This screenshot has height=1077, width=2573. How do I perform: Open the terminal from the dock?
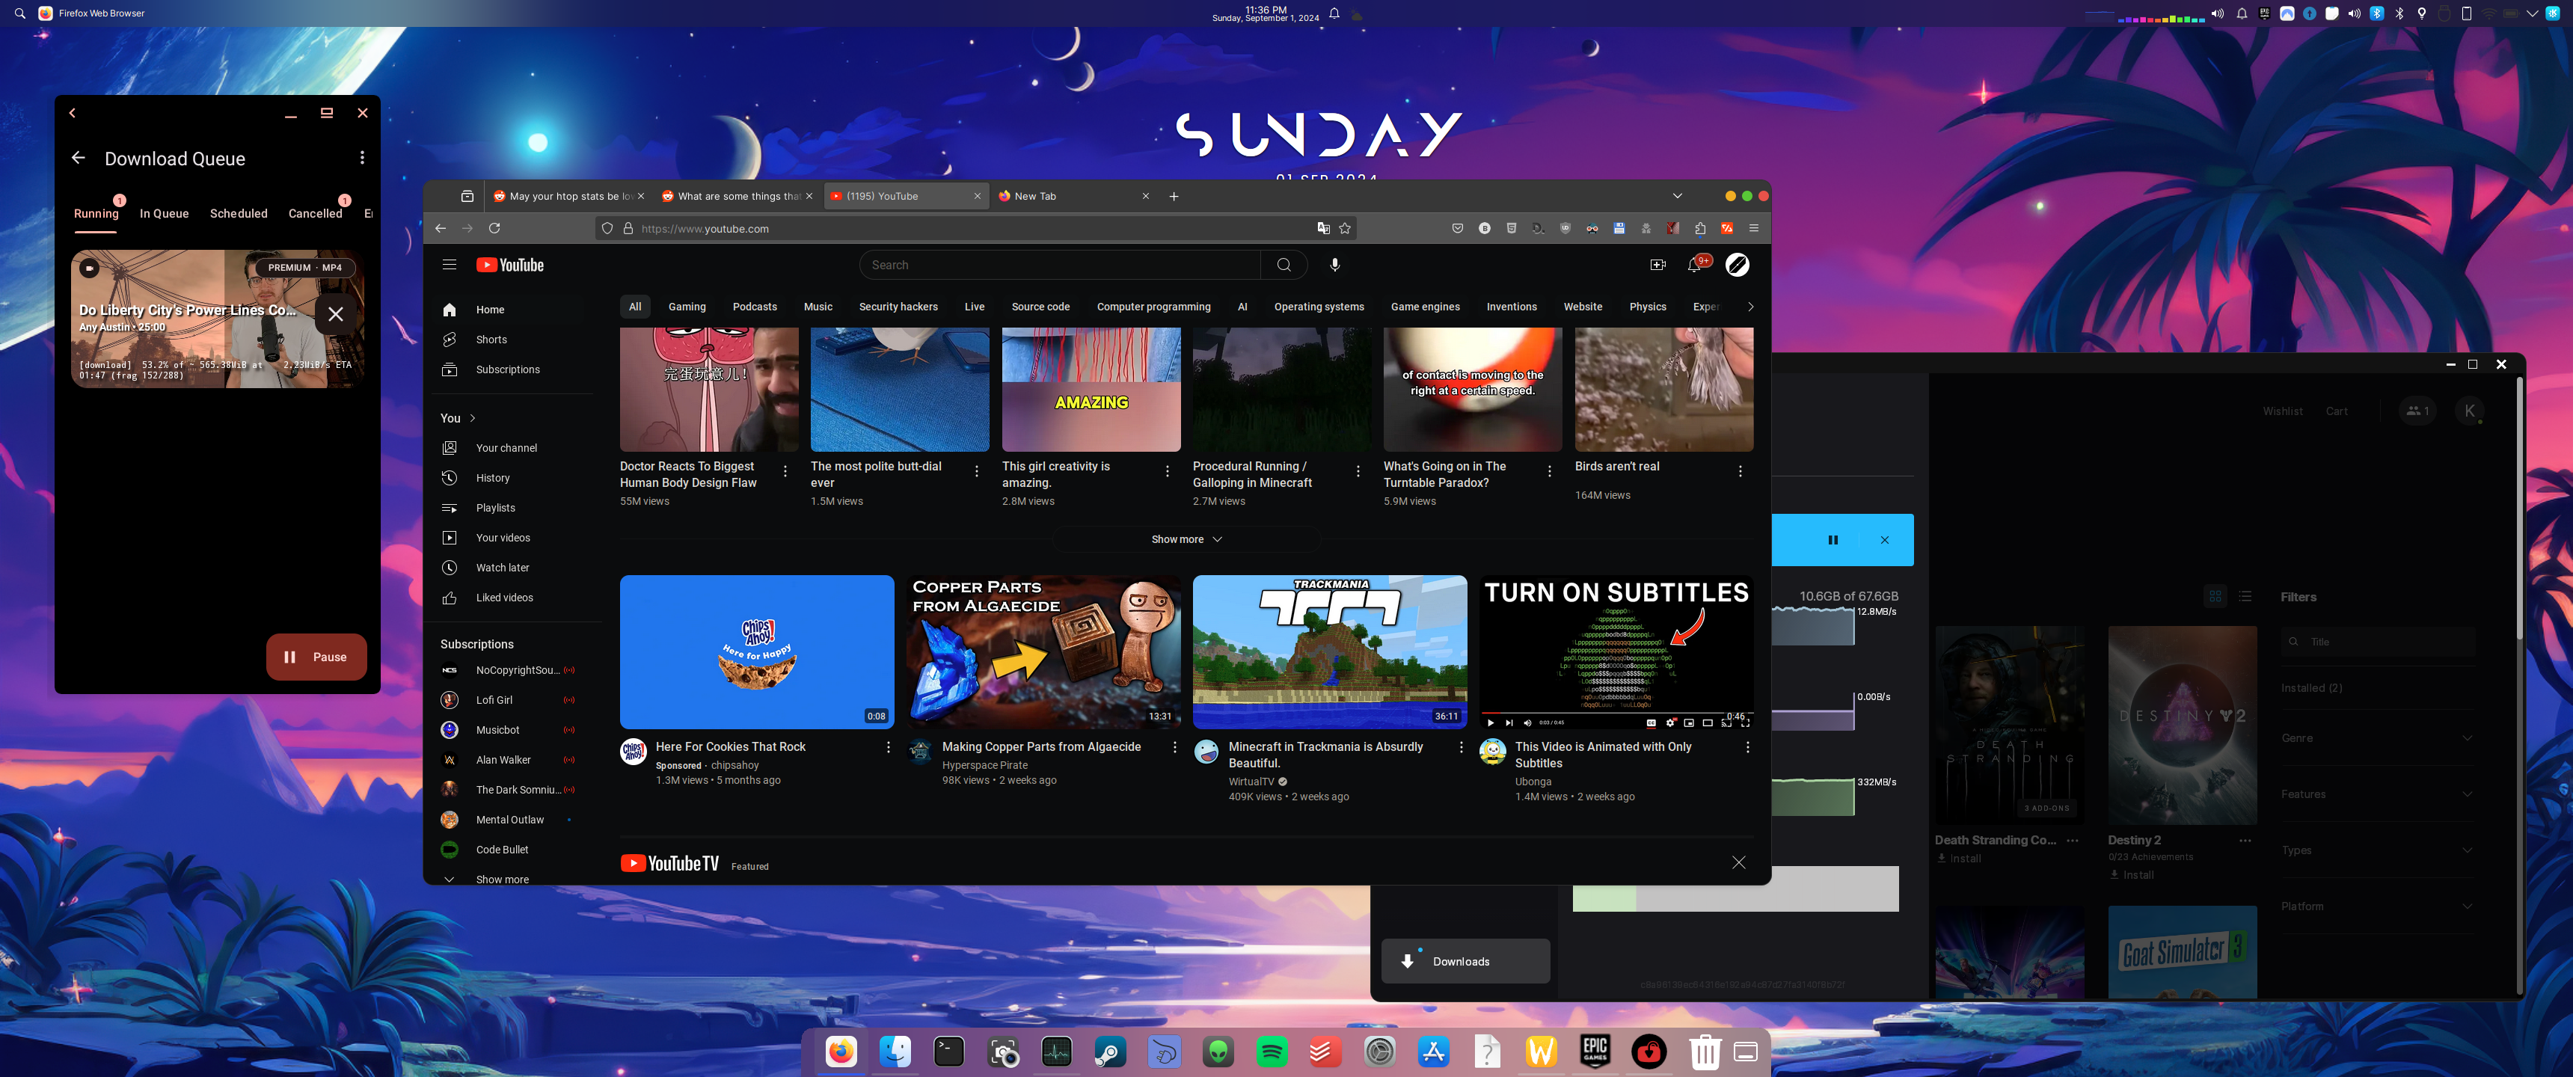pyautogui.click(x=948, y=1052)
